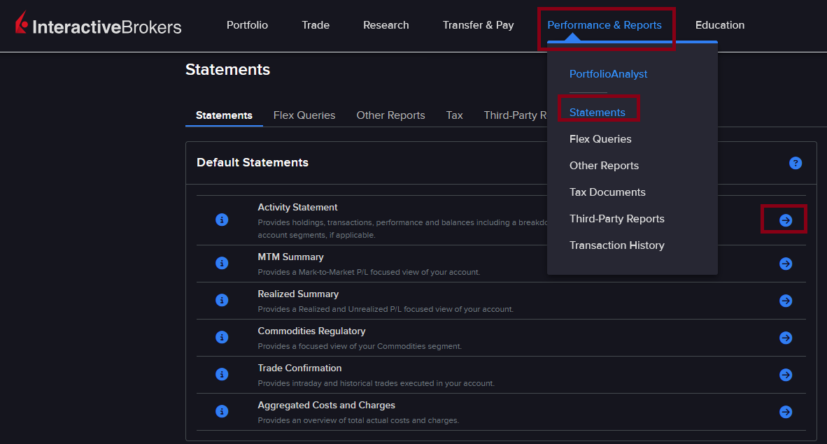Show info for Aggregated Costs and Charges
Screen dimensions: 827x444
222,411
